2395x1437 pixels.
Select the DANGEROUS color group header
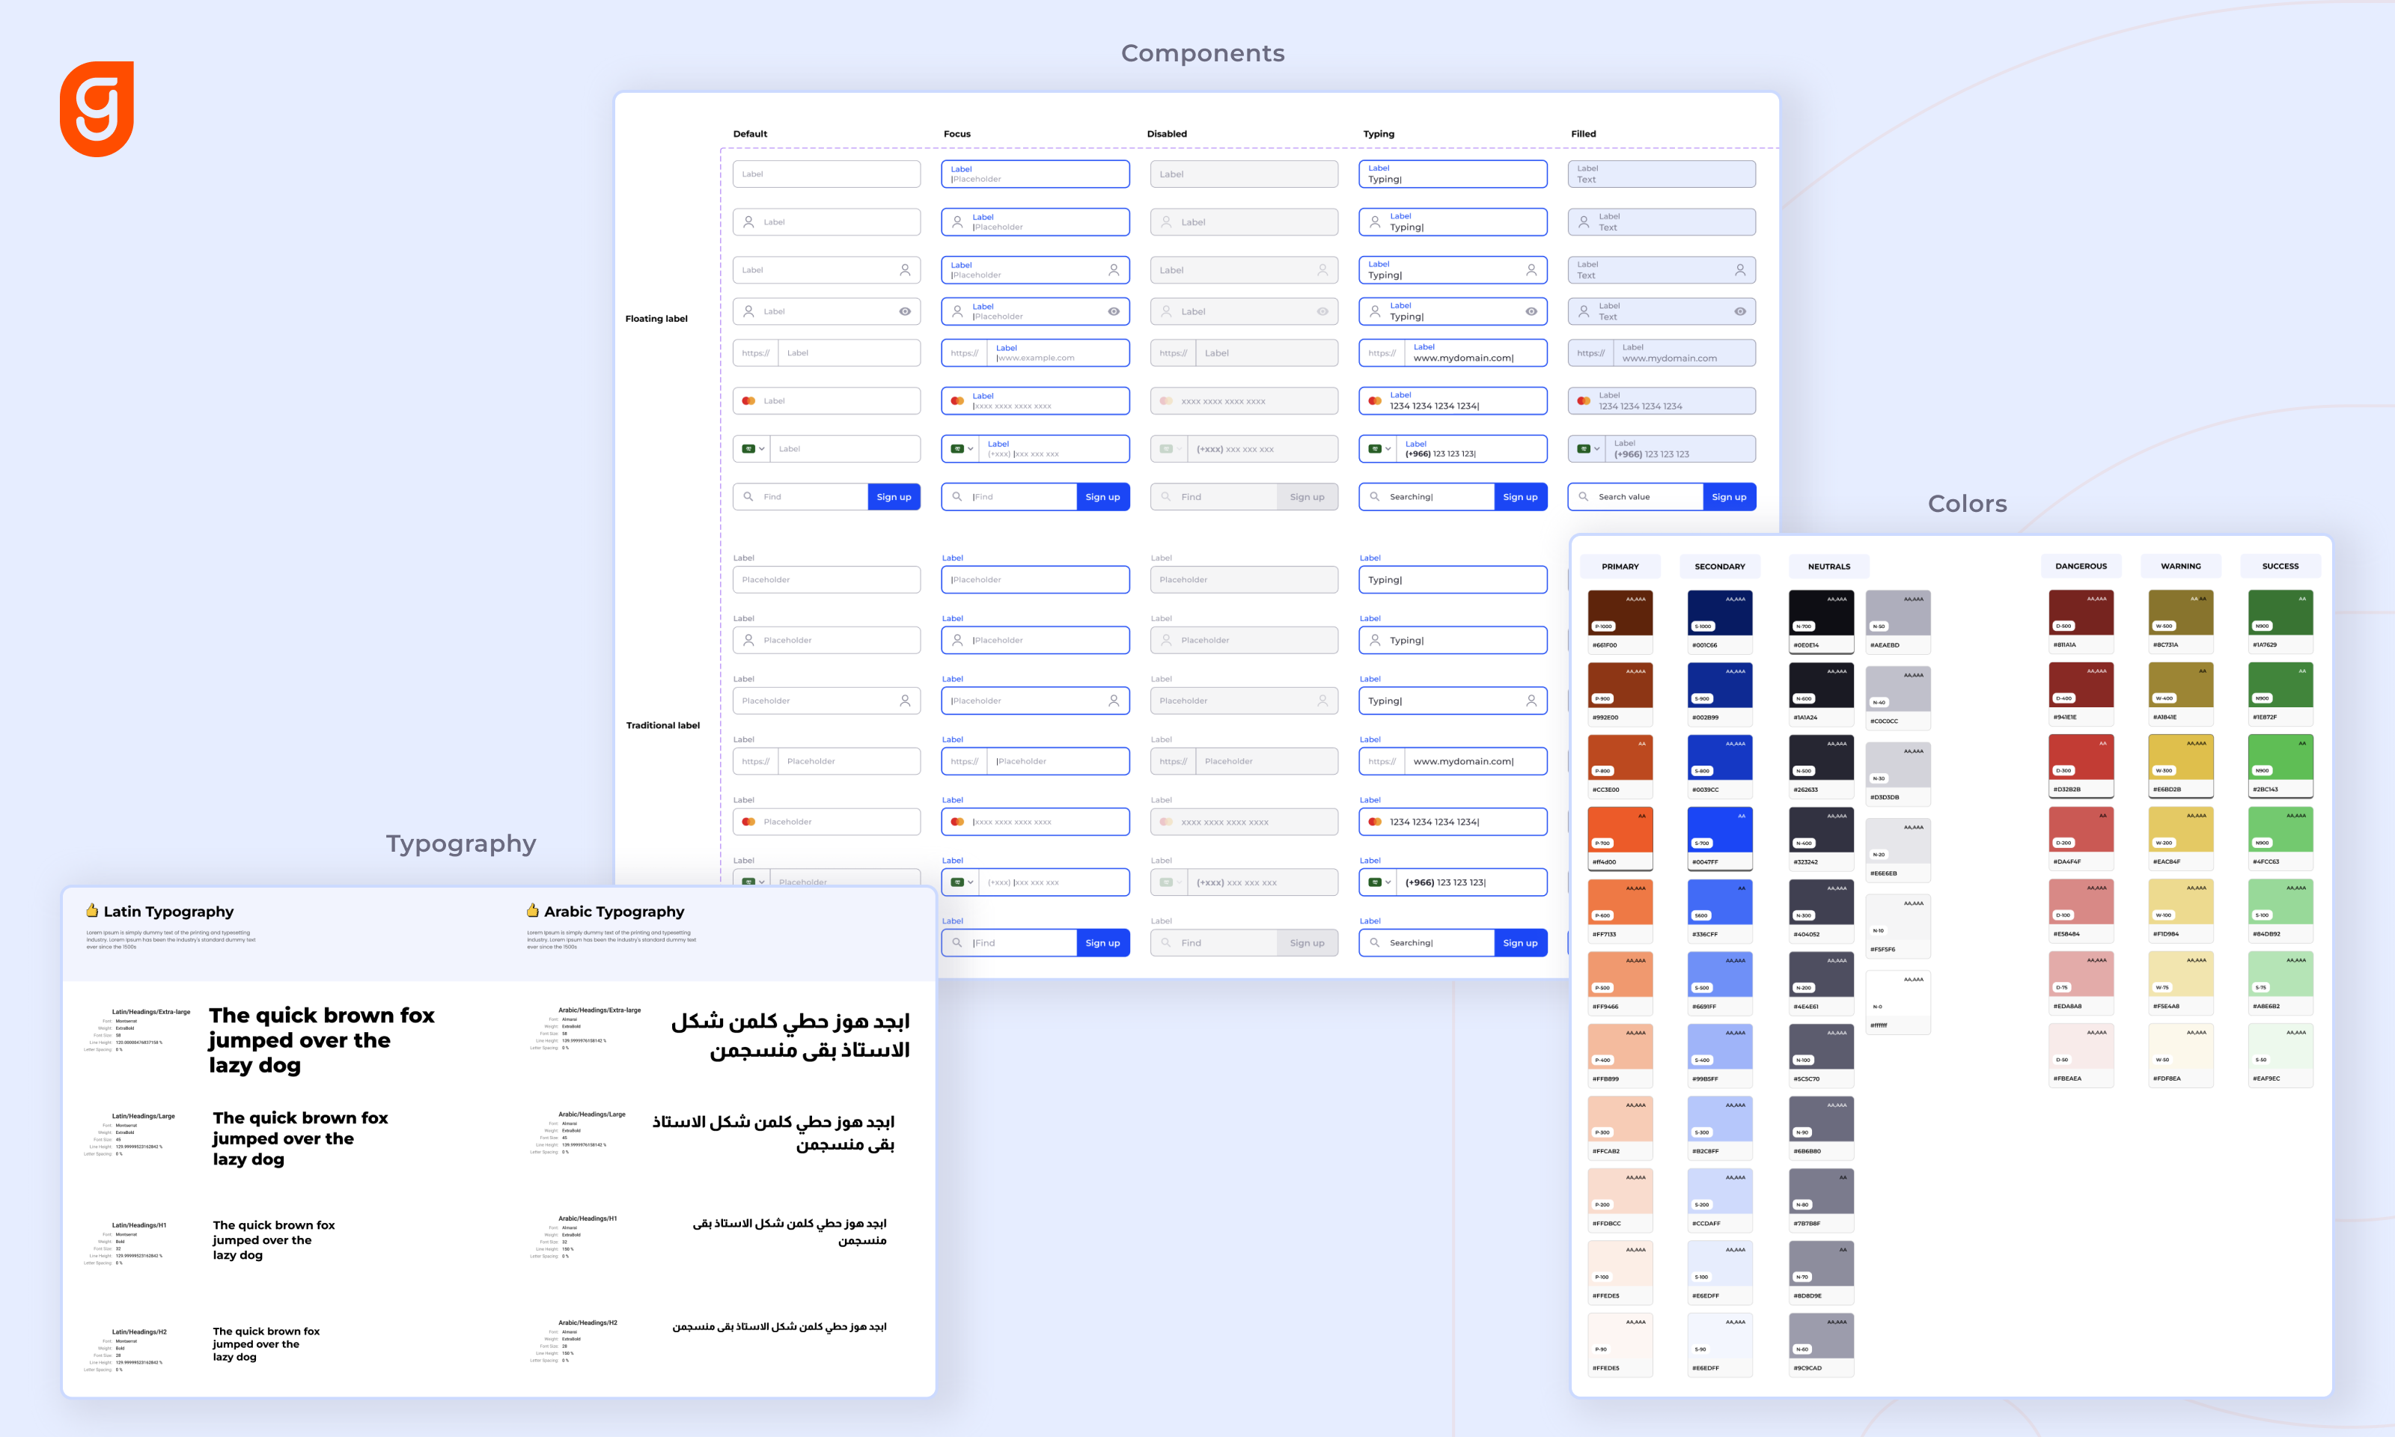[2081, 567]
